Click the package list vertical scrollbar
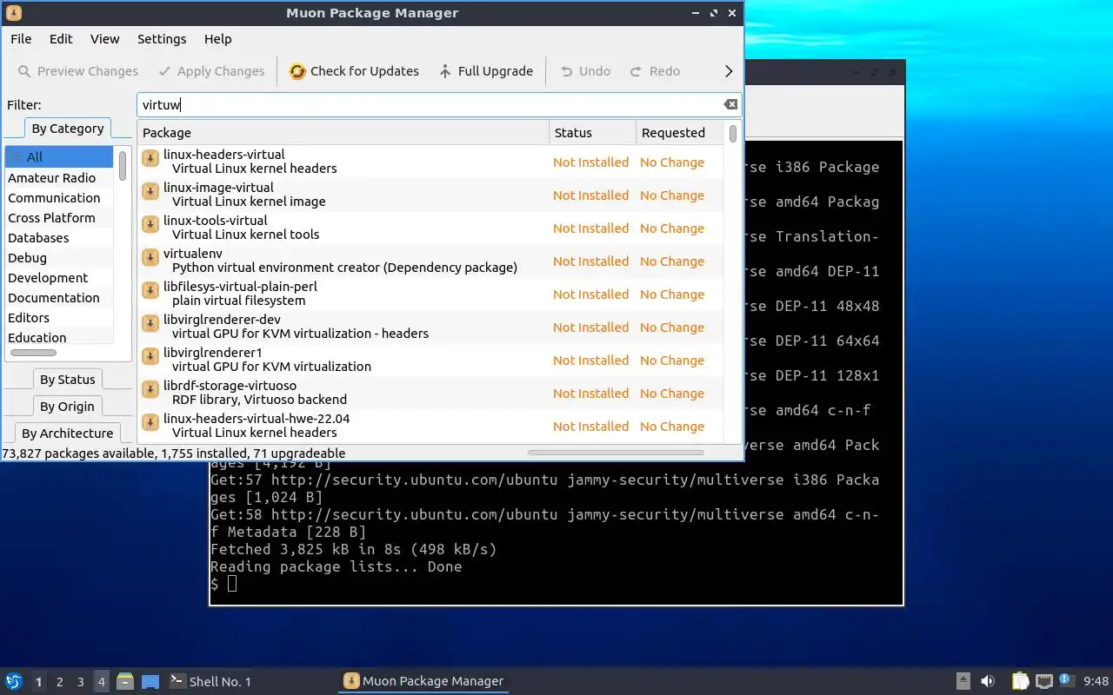 (733, 133)
